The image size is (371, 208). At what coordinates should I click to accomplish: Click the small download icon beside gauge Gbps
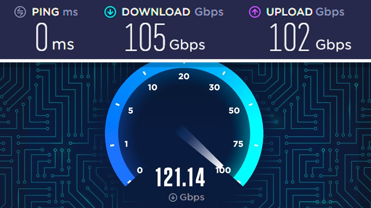[173, 198]
